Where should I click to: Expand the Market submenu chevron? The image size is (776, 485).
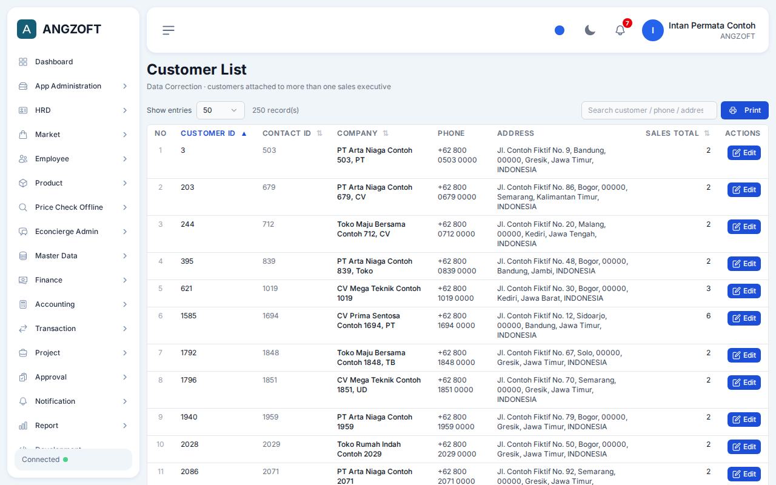[125, 135]
